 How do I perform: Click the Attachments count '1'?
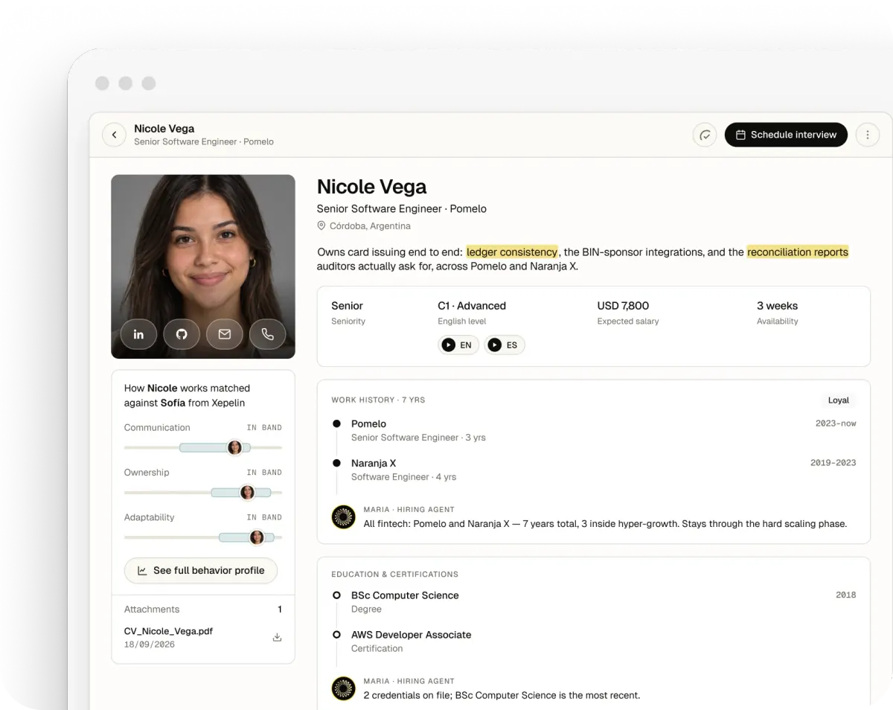tap(280, 610)
